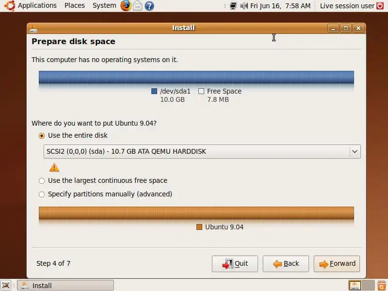Open the Applications menu
The width and height of the screenshot is (388, 291).
pyautogui.click(x=37, y=5)
